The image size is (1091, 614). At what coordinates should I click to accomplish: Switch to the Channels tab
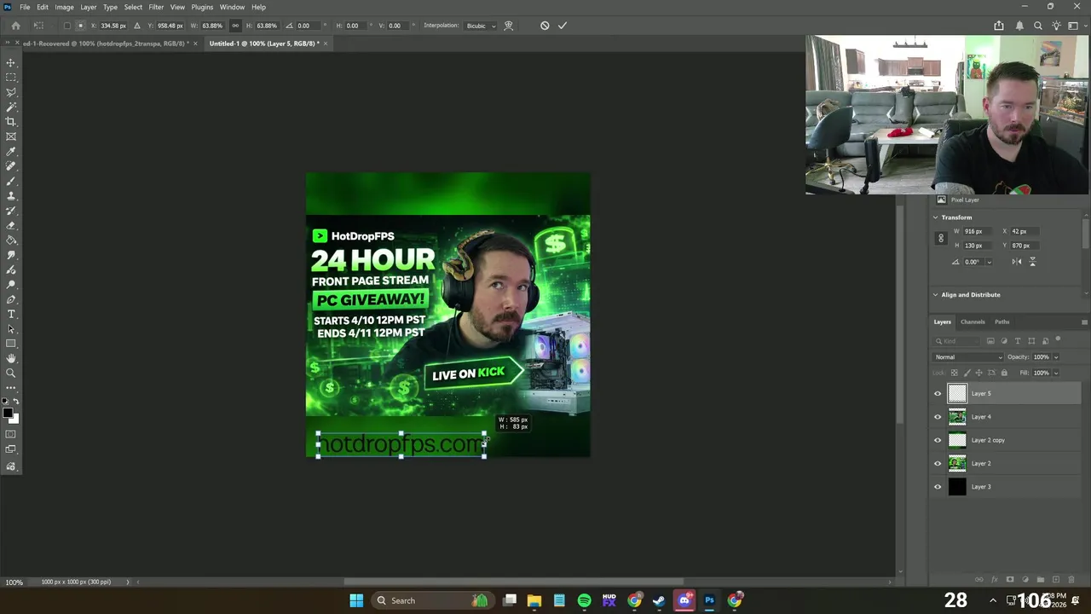coord(973,322)
